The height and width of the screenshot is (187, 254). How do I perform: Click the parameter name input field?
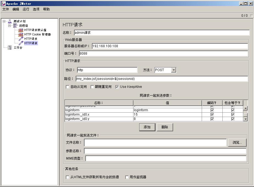[x=165, y=151]
